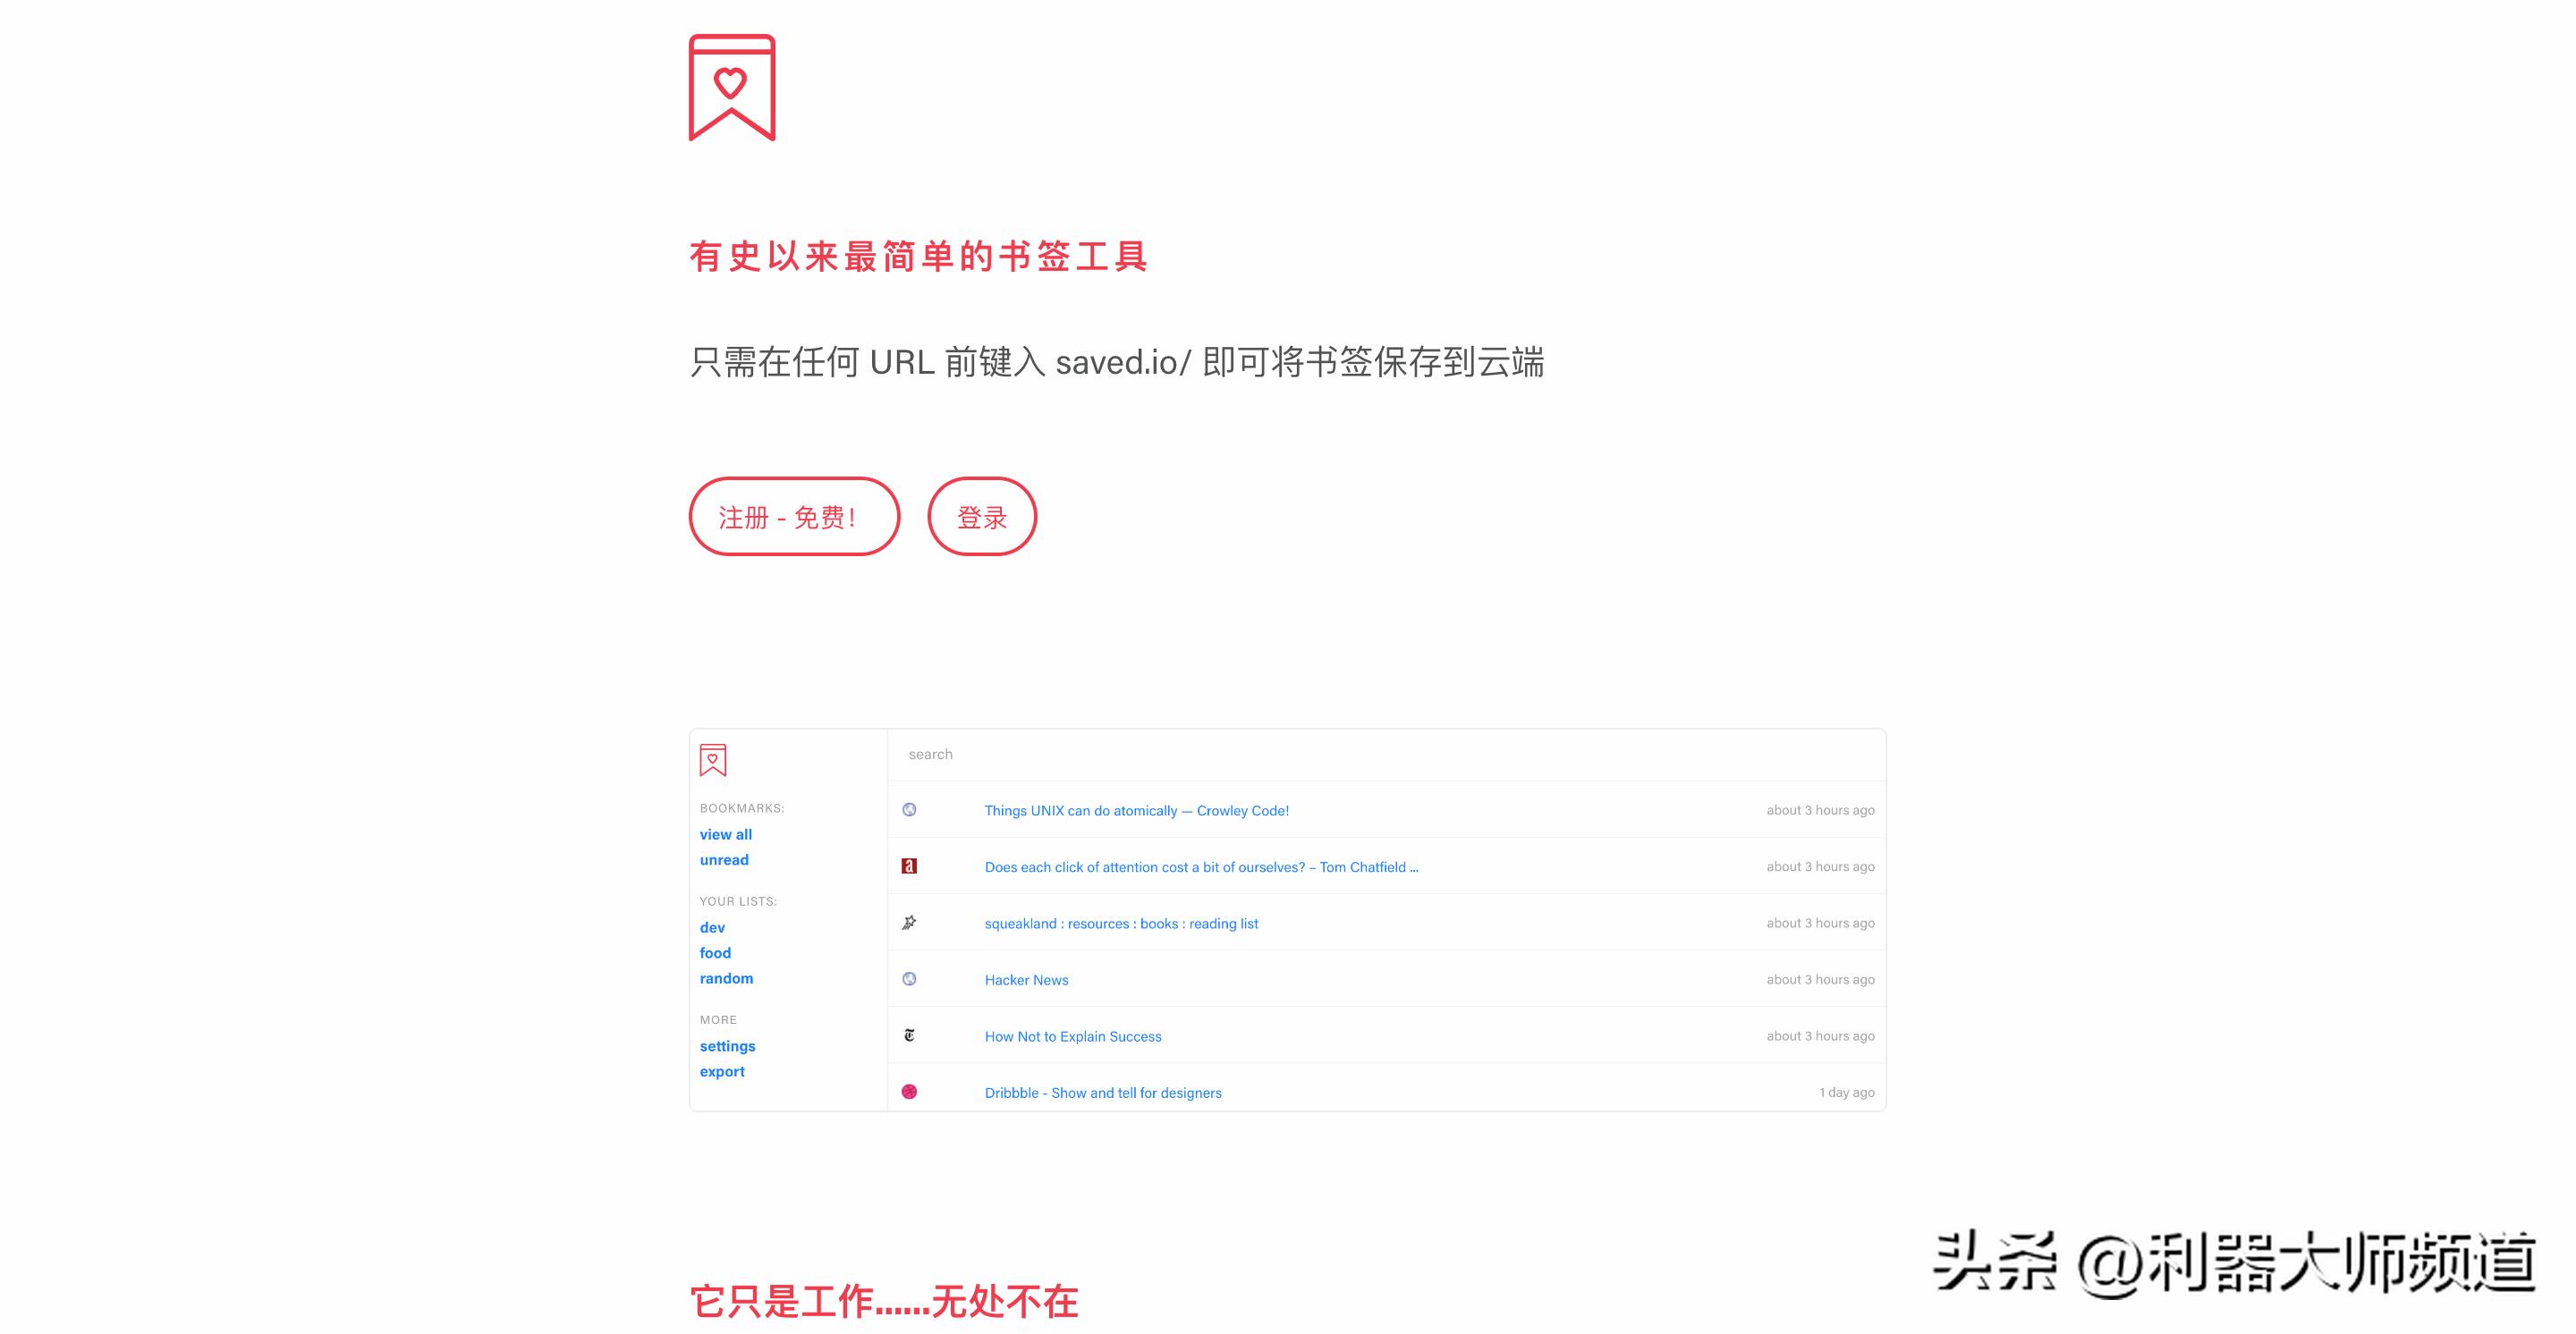
Task: Select the 'dev' list
Action: pos(710,927)
